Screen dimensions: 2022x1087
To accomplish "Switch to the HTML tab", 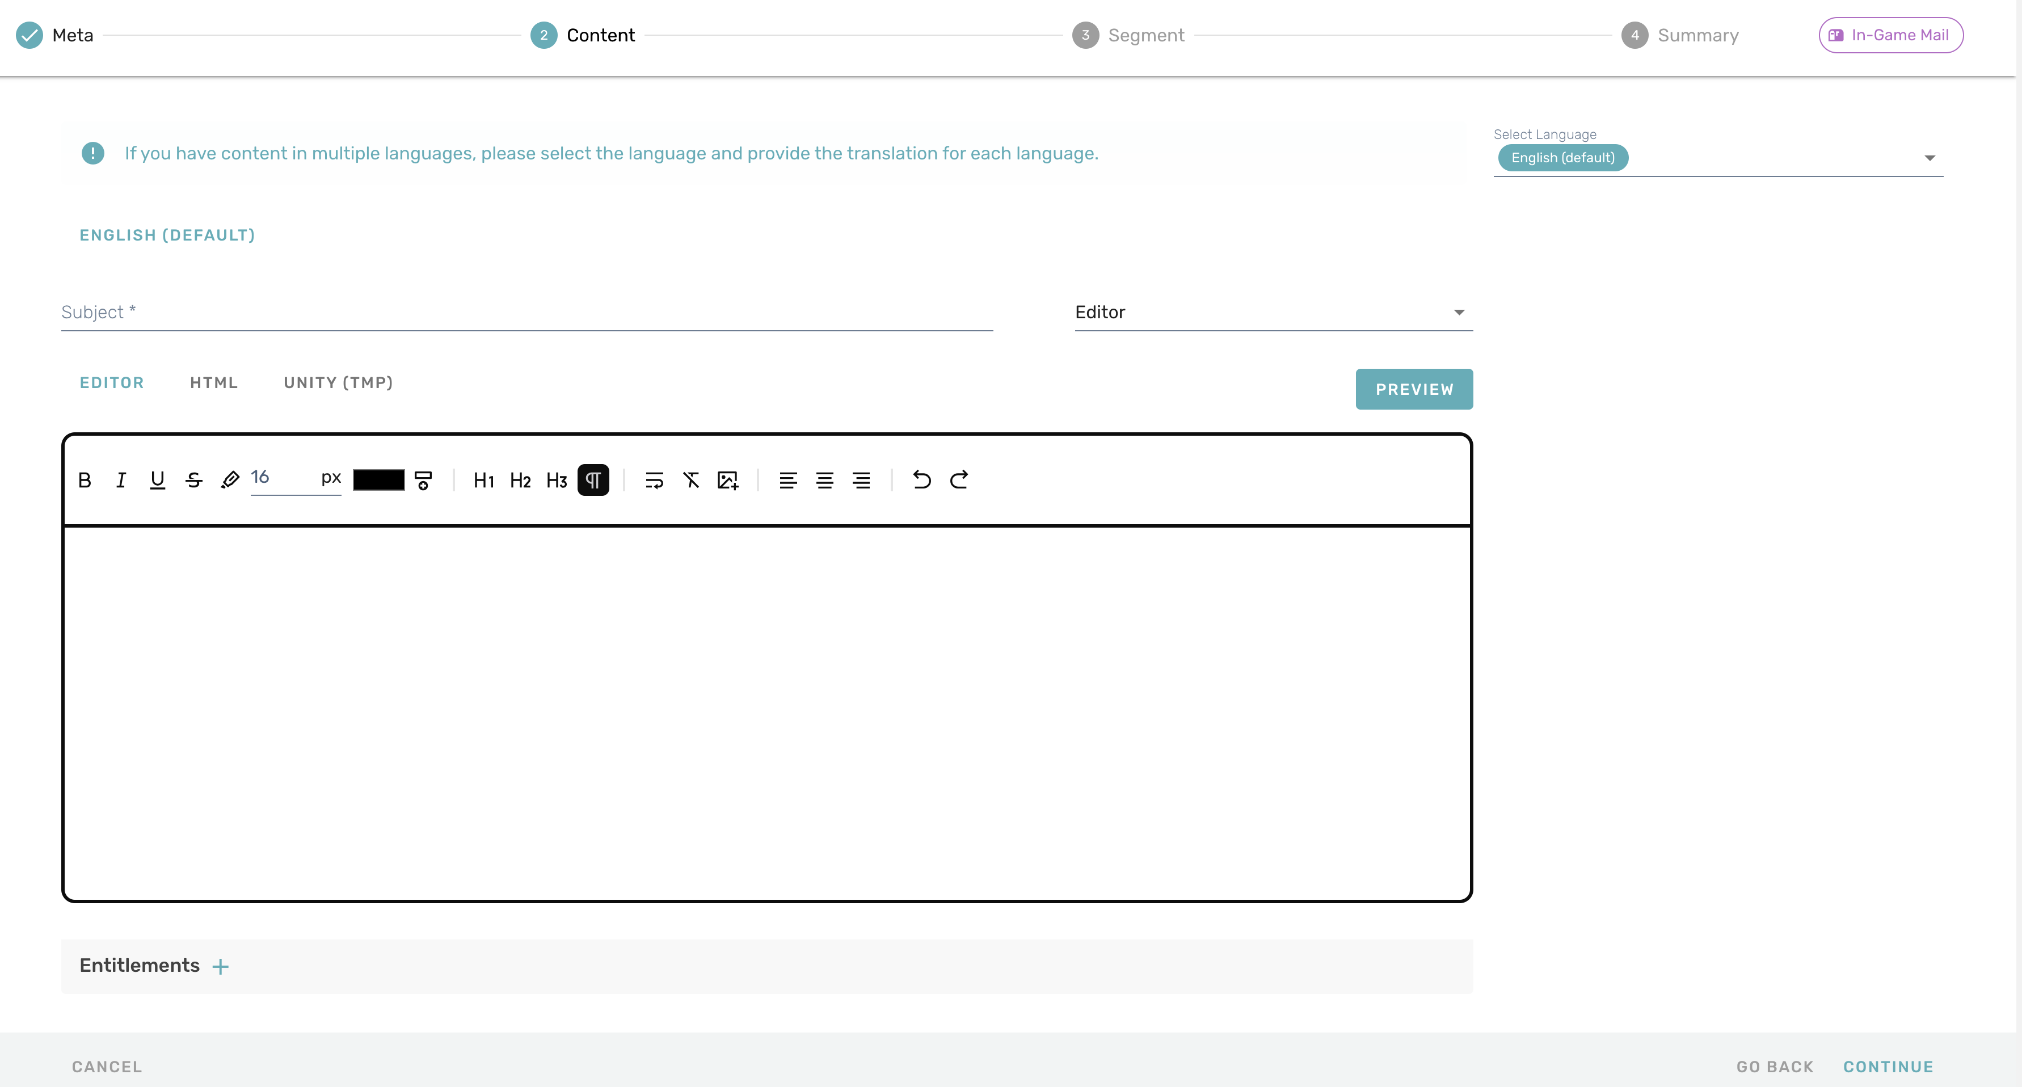I will [213, 383].
